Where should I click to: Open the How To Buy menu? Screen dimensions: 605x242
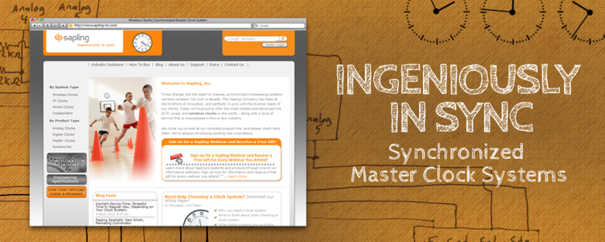coord(140,65)
